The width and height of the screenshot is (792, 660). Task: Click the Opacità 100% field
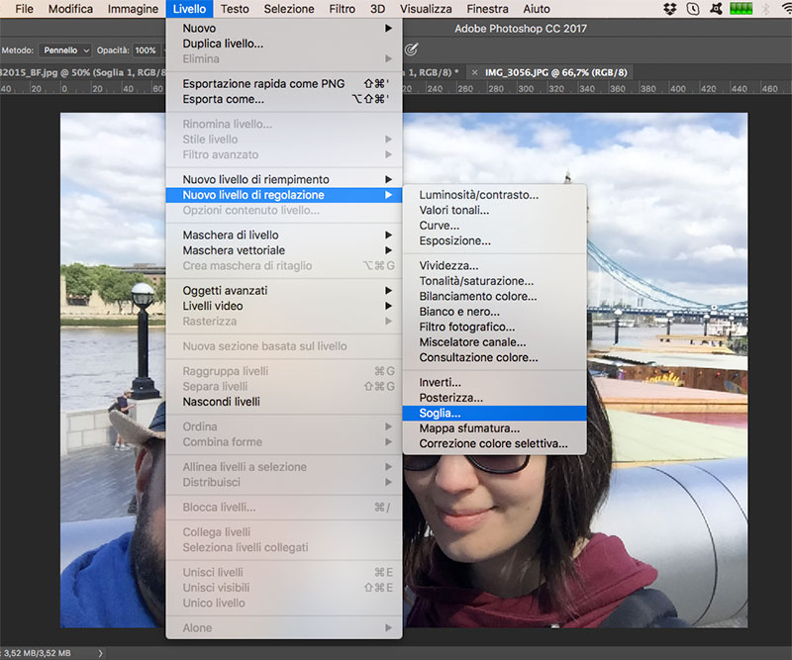(x=146, y=50)
